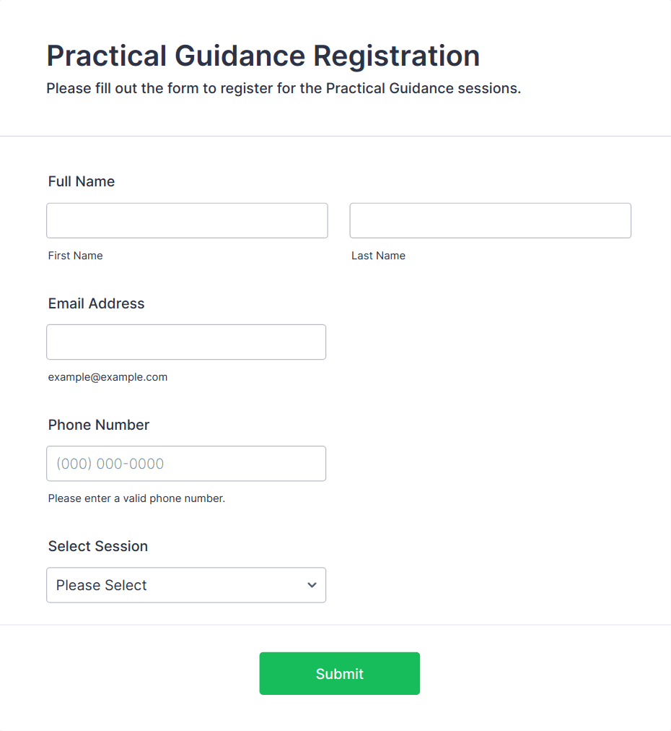Click the 'Practical Guidance Registration' heading
Viewport: 671px width, 731px height.
tap(263, 56)
